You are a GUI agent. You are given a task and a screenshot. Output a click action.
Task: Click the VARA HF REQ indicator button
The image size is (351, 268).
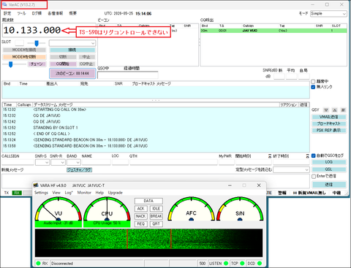pyautogui.click(x=140, y=223)
